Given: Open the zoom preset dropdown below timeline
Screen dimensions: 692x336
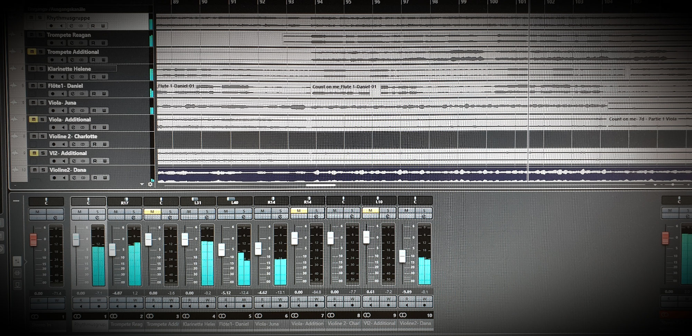Looking at the screenshot, I should coord(655,185).
